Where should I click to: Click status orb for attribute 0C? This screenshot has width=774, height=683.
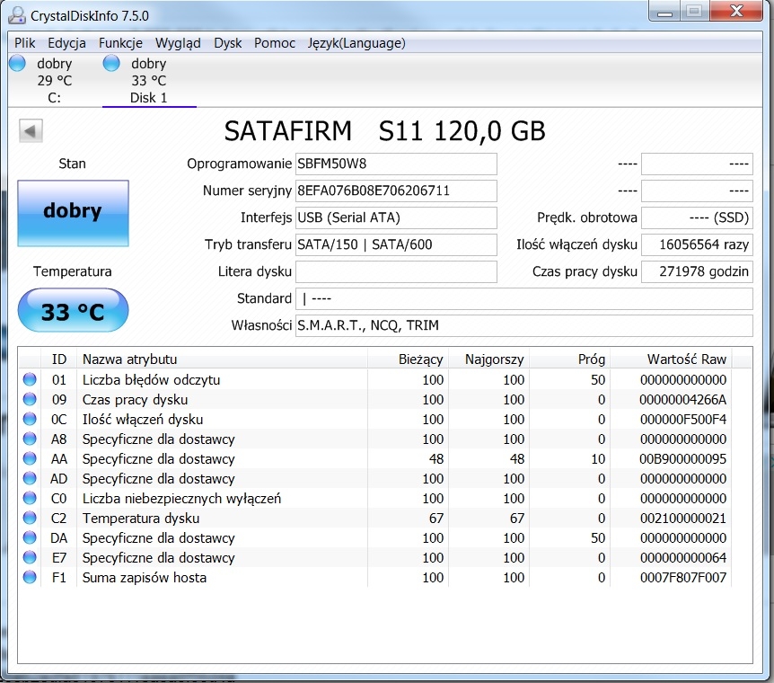click(30, 419)
